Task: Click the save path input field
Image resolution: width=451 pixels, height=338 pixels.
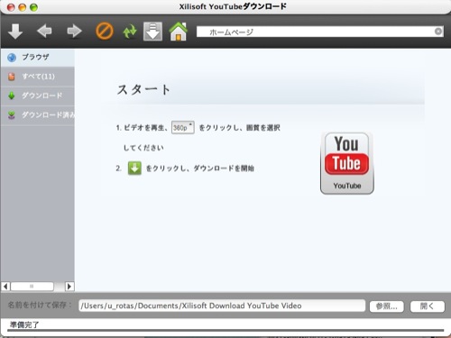Action: click(x=222, y=306)
